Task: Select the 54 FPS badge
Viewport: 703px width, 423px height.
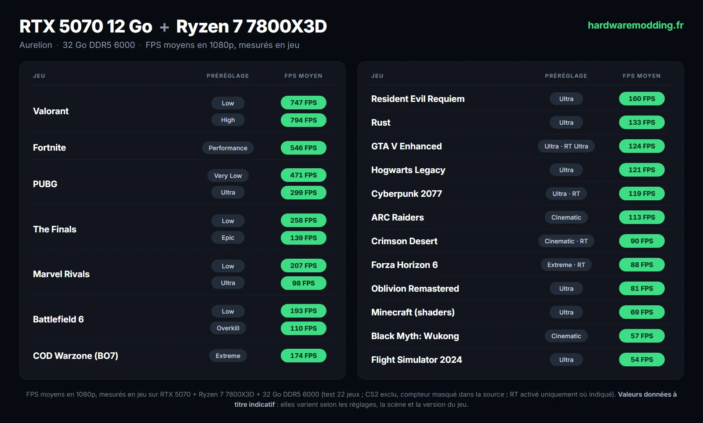Action: [x=642, y=360]
